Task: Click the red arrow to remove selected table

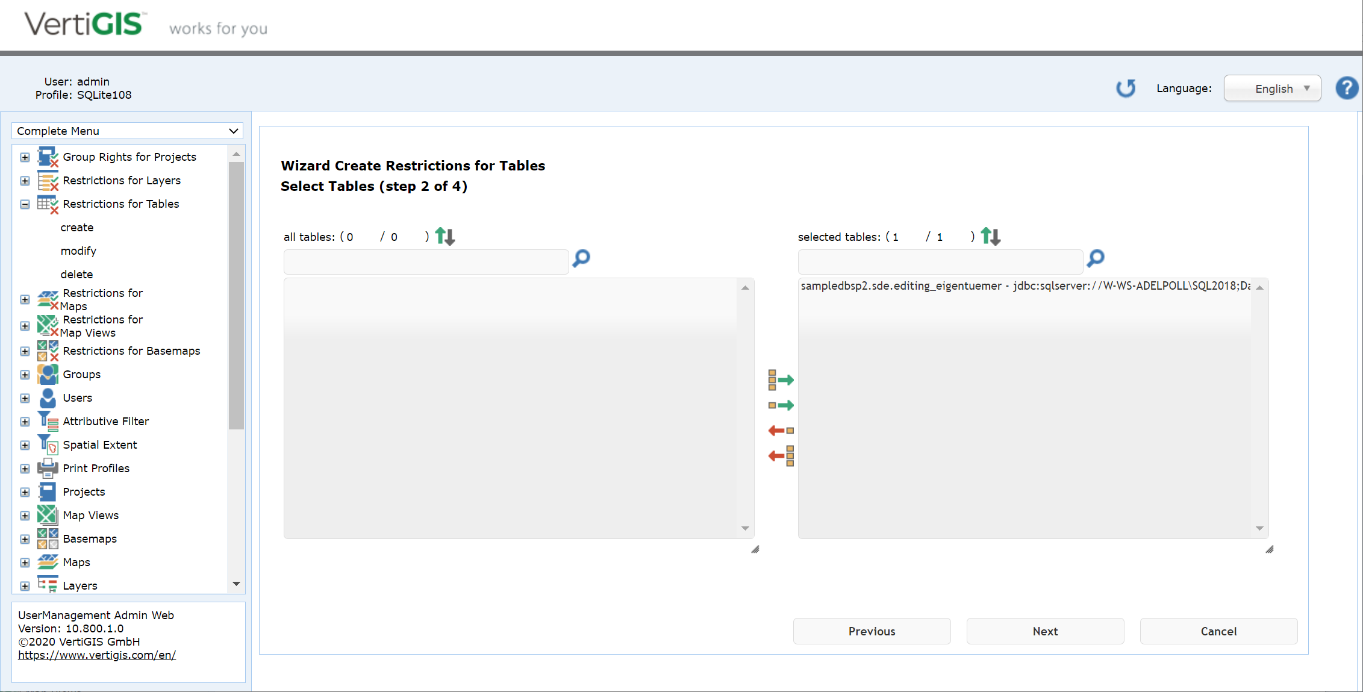Action: pos(779,430)
